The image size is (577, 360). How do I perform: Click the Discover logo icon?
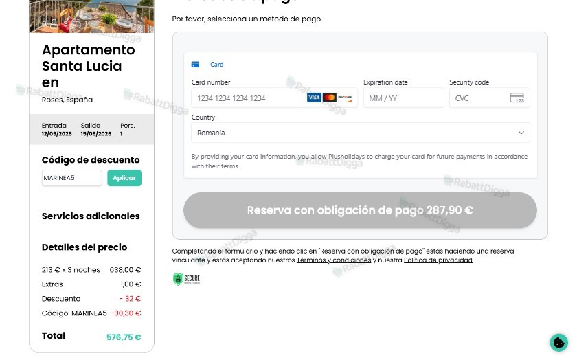tap(345, 98)
